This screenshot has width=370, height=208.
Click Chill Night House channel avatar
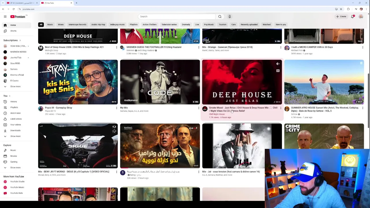[x=205, y=109]
